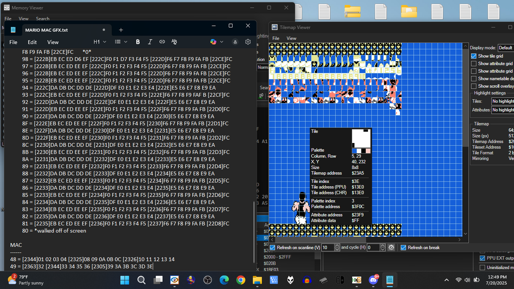
Task: Open Discord from the taskbar
Action: coord(373,280)
